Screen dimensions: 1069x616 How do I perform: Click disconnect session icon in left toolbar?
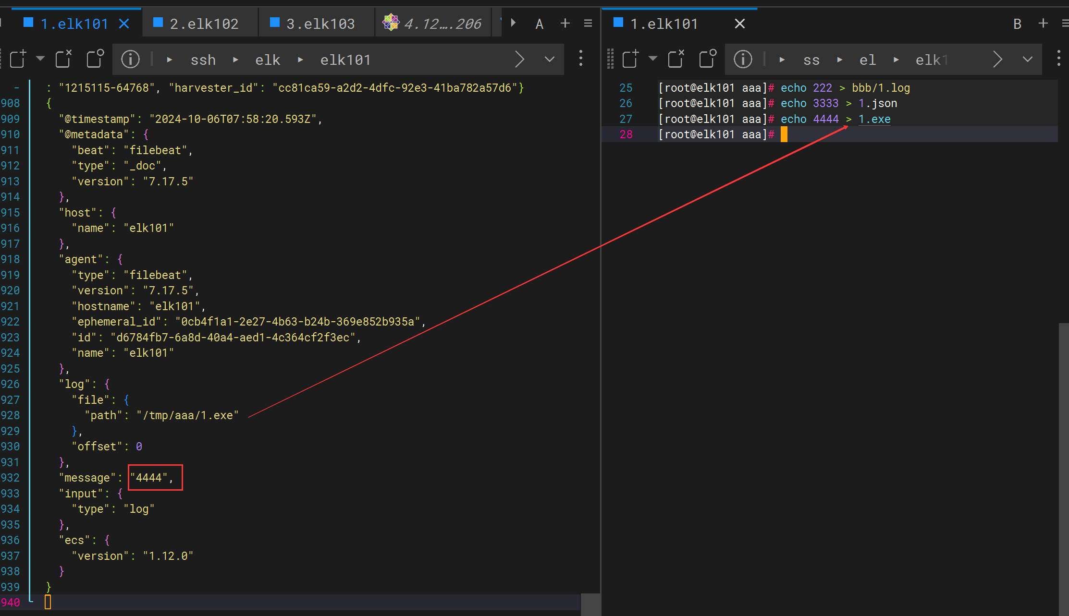[x=63, y=59]
